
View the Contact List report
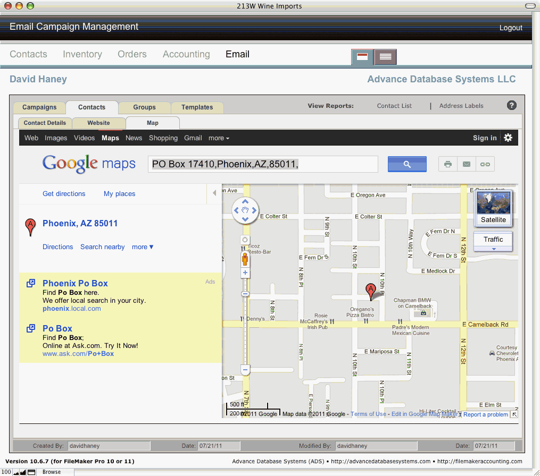(x=394, y=106)
